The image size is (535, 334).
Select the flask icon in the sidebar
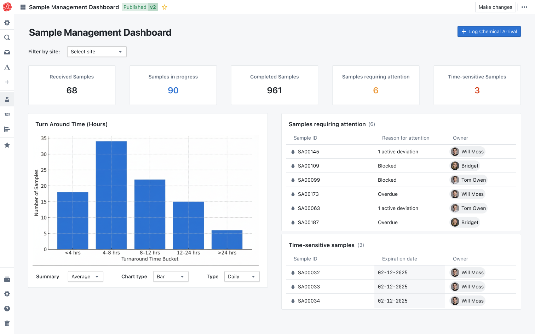pos(7,100)
